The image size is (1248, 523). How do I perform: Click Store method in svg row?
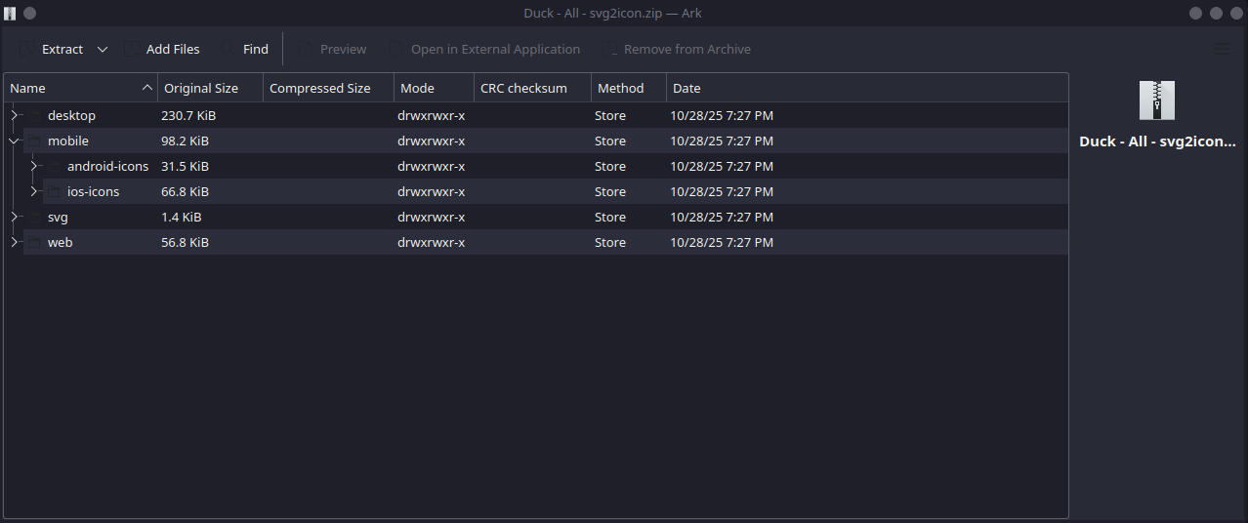(x=610, y=217)
